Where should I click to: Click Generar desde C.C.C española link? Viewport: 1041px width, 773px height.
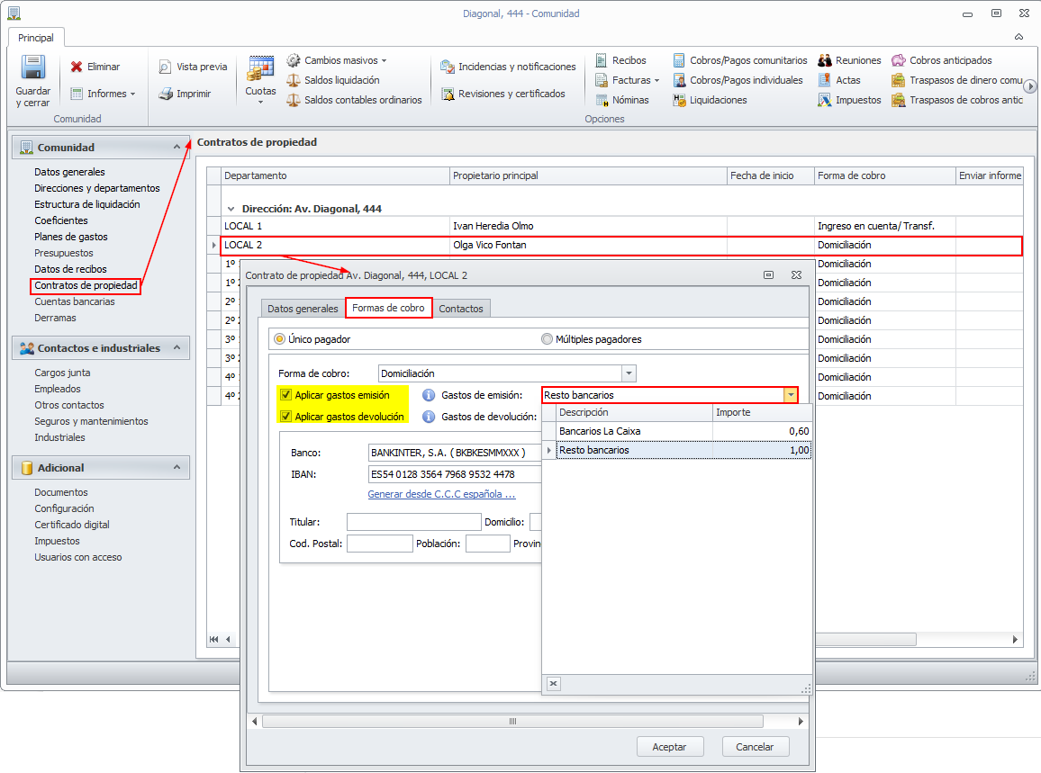pyautogui.click(x=441, y=494)
